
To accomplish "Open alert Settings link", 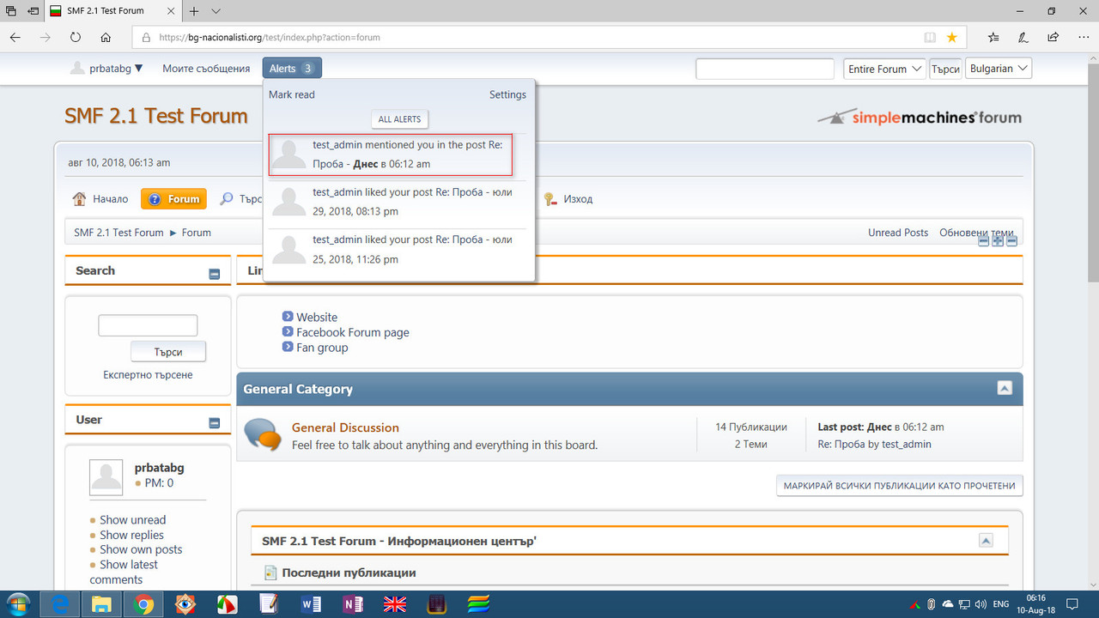I will (x=507, y=94).
